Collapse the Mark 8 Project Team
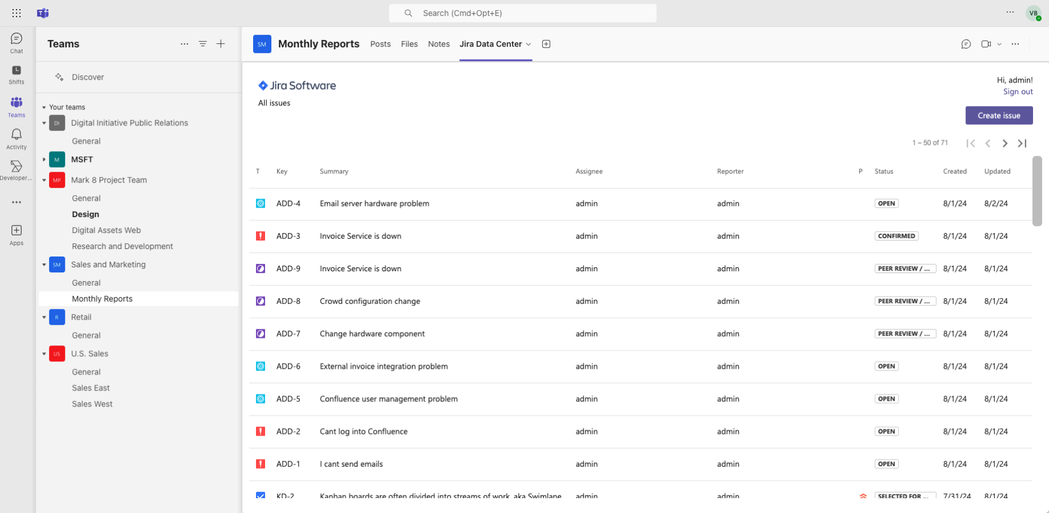The width and height of the screenshot is (1049, 513). click(x=44, y=180)
